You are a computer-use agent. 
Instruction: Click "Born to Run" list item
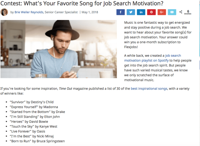coord(37,141)
